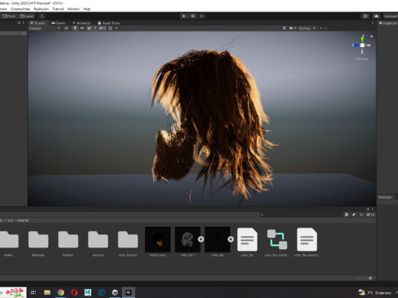Toggle scene effects such as skybox and fog

click(90, 28)
